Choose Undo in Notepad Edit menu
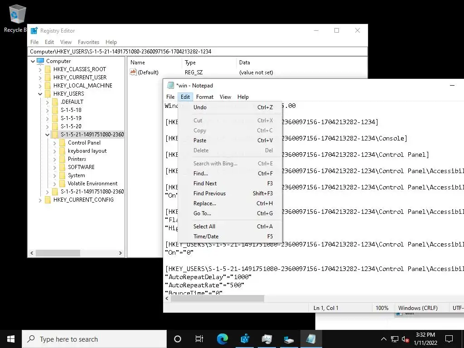 click(x=230, y=107)
